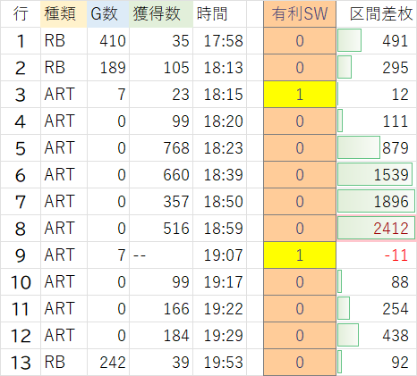Select the time cell 18:13
This screenshot has width=417, height=376.
[219, 68]
